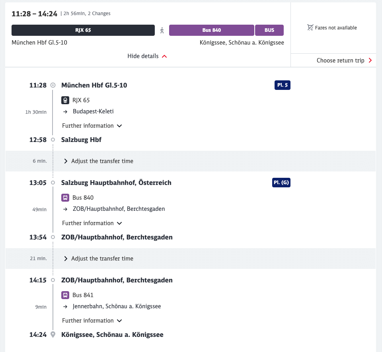382x352 pixels.
Task: Click the Königssee destination pin marker
Action: pyautogui.click(x=53, y=335)
